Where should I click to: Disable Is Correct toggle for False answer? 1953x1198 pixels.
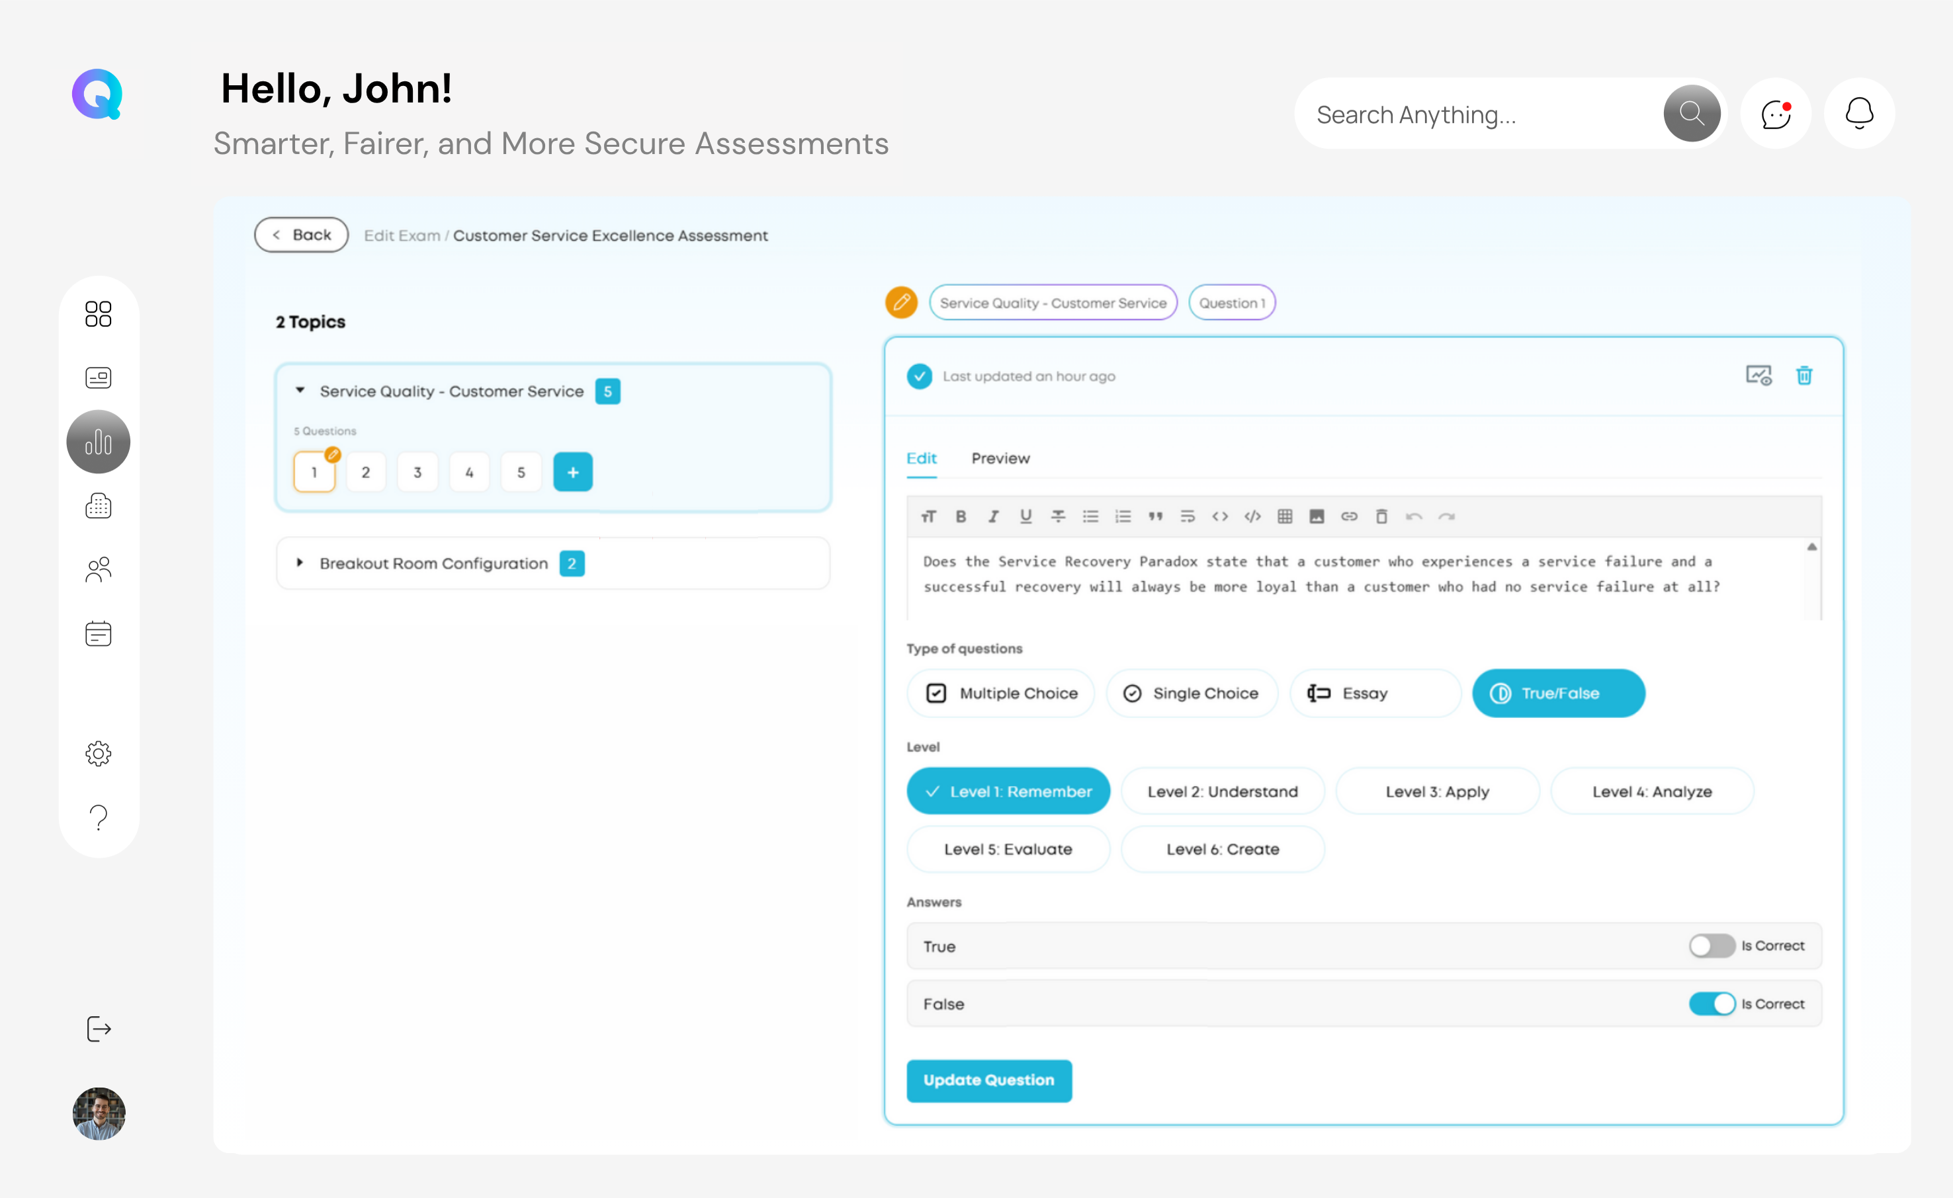click(1712, 1004)
